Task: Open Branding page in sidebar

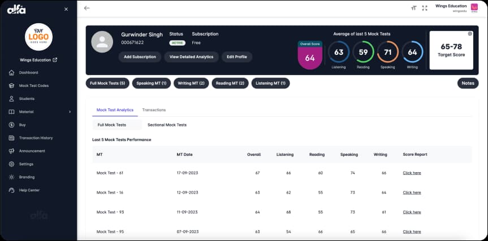Action: pyautogui.click(x=27, y=177)
